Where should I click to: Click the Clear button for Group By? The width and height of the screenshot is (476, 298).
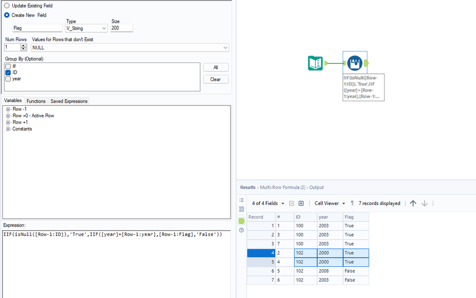pos(215,79)
